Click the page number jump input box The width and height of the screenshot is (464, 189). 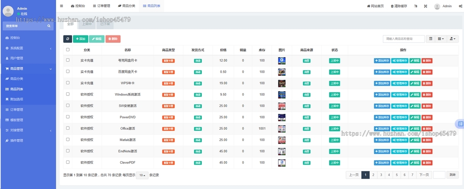coord(439,175)
